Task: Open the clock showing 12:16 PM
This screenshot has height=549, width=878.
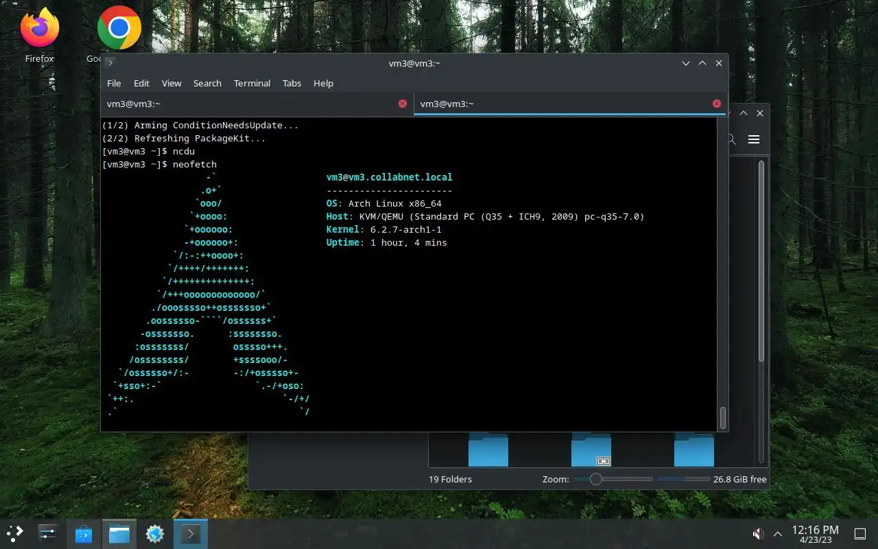Action: click(x=815, y=534)
